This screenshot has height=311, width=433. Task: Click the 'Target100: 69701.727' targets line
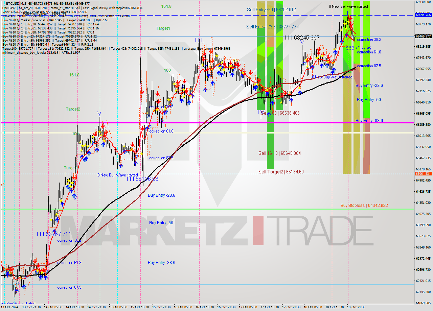pyautogui.click(x=116, y=49)
